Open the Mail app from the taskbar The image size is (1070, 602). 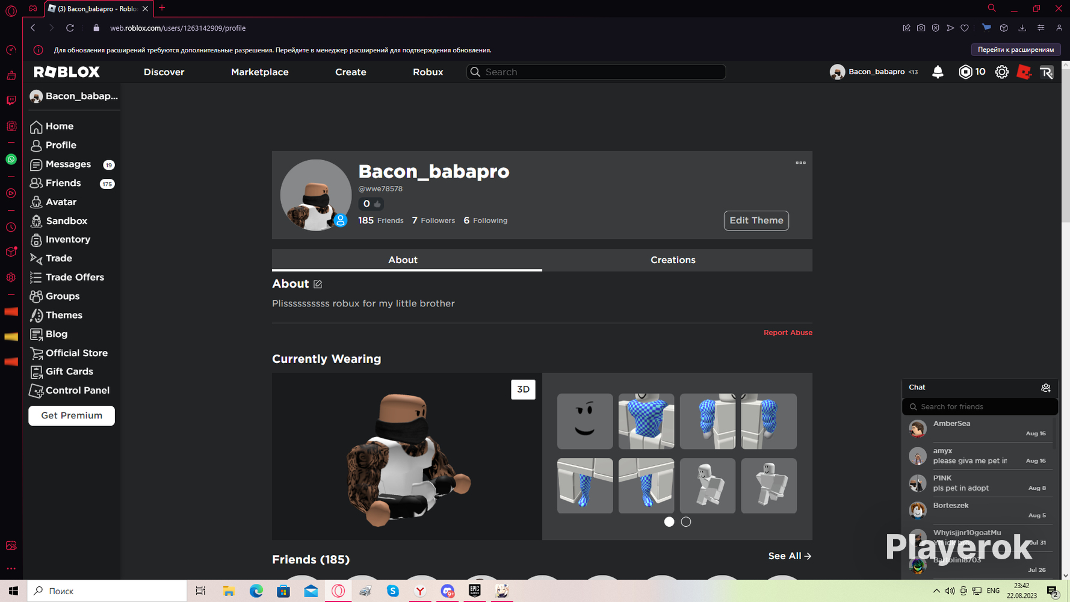311,591
